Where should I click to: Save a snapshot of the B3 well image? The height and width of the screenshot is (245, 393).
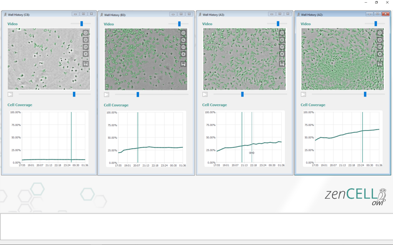(183, 64)
